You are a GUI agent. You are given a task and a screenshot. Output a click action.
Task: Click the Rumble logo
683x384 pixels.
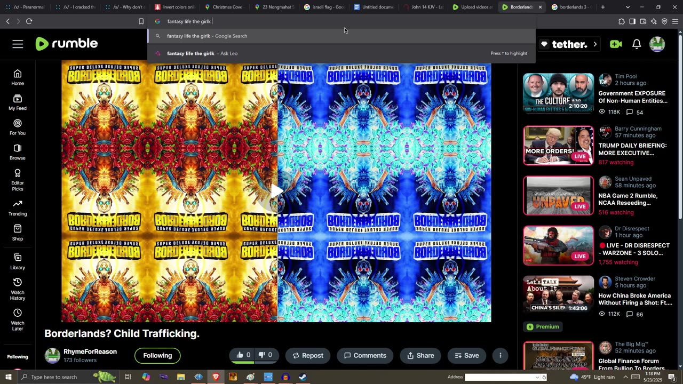67,44
